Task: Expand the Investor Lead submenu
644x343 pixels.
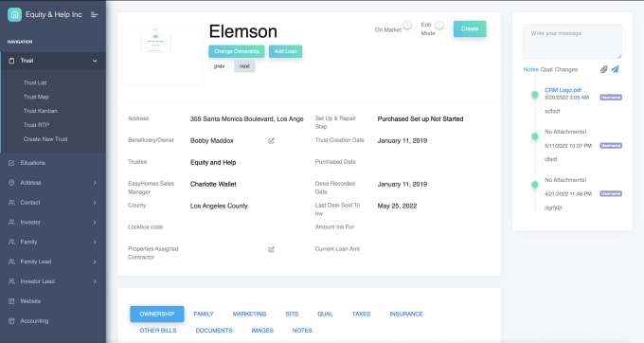Action: (95, 281)
